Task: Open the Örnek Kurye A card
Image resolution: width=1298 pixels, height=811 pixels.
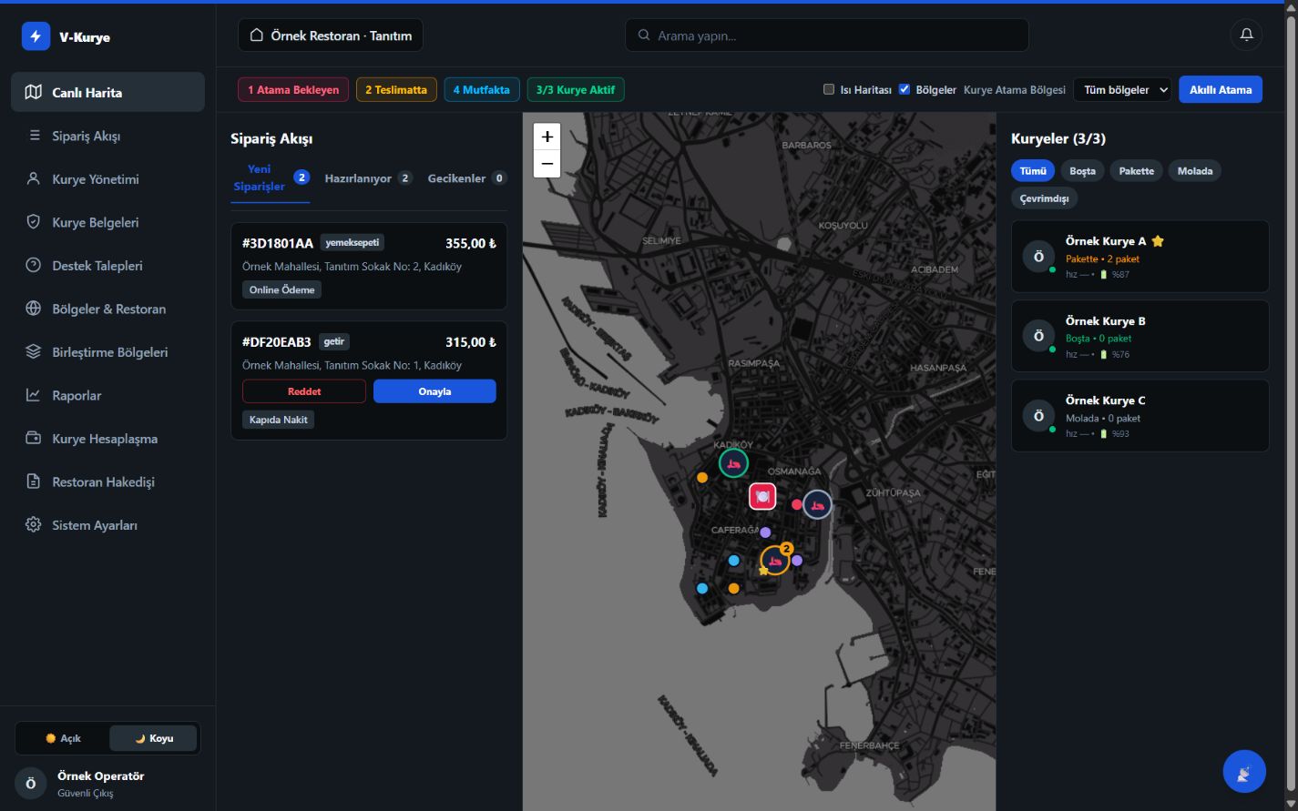Action: [1140, 257]
